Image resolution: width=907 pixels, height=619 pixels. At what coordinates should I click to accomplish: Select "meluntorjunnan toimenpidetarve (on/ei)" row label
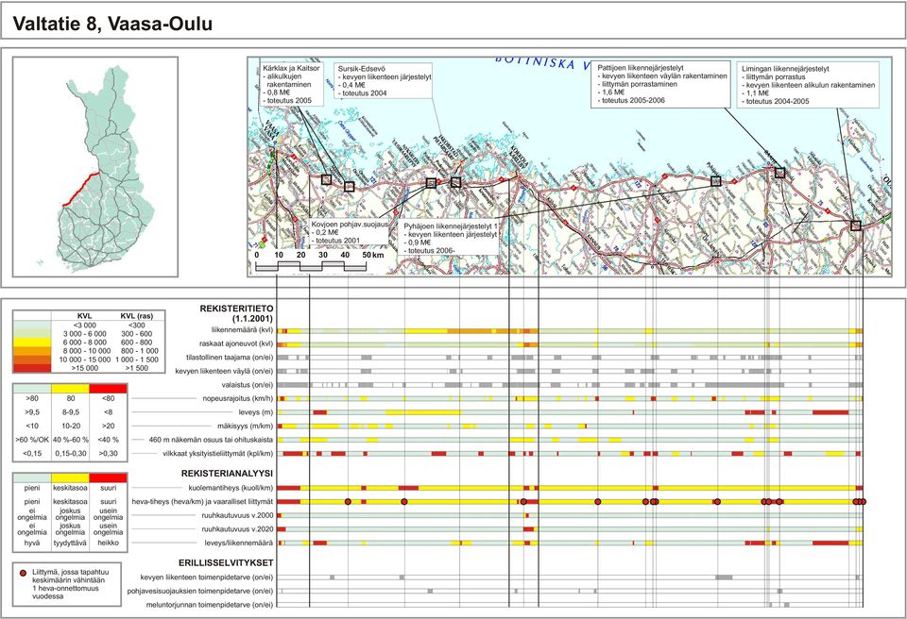(x=210, y=605)
